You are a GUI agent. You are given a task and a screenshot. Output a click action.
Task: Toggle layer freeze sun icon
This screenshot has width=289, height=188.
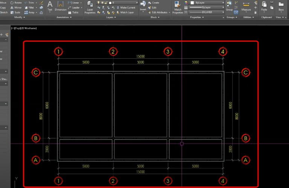[102, 3]
